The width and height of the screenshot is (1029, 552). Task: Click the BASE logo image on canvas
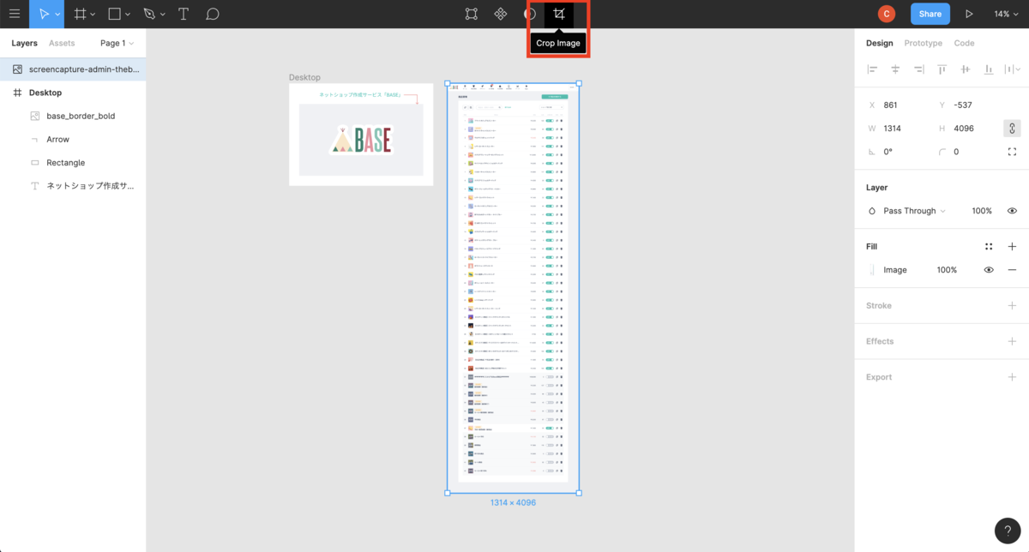click(x=362, y=139)
